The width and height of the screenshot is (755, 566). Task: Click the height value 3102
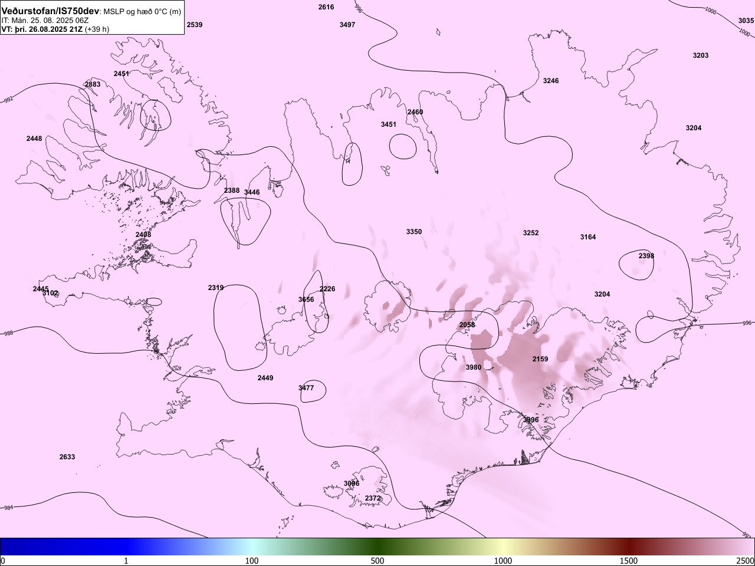(51, 293)
